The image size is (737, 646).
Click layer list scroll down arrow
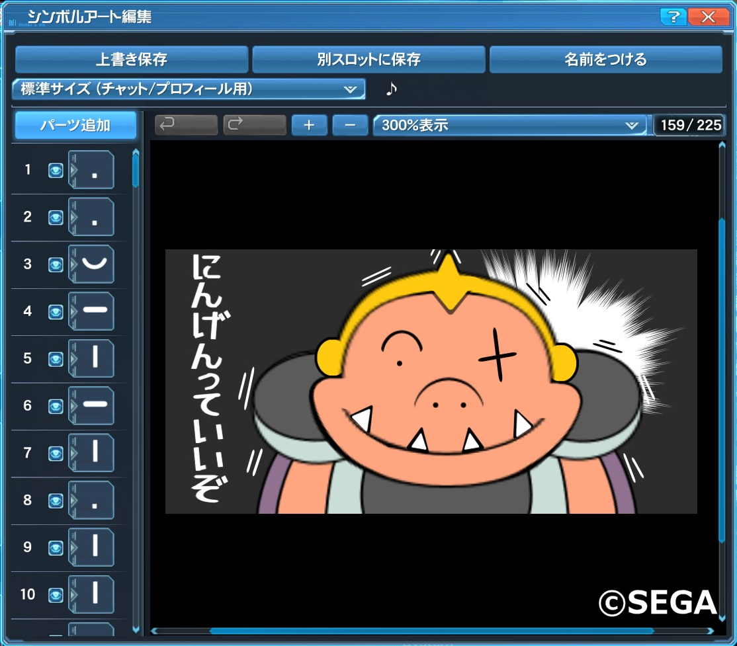pyautogui.click(x=136, y=629)
